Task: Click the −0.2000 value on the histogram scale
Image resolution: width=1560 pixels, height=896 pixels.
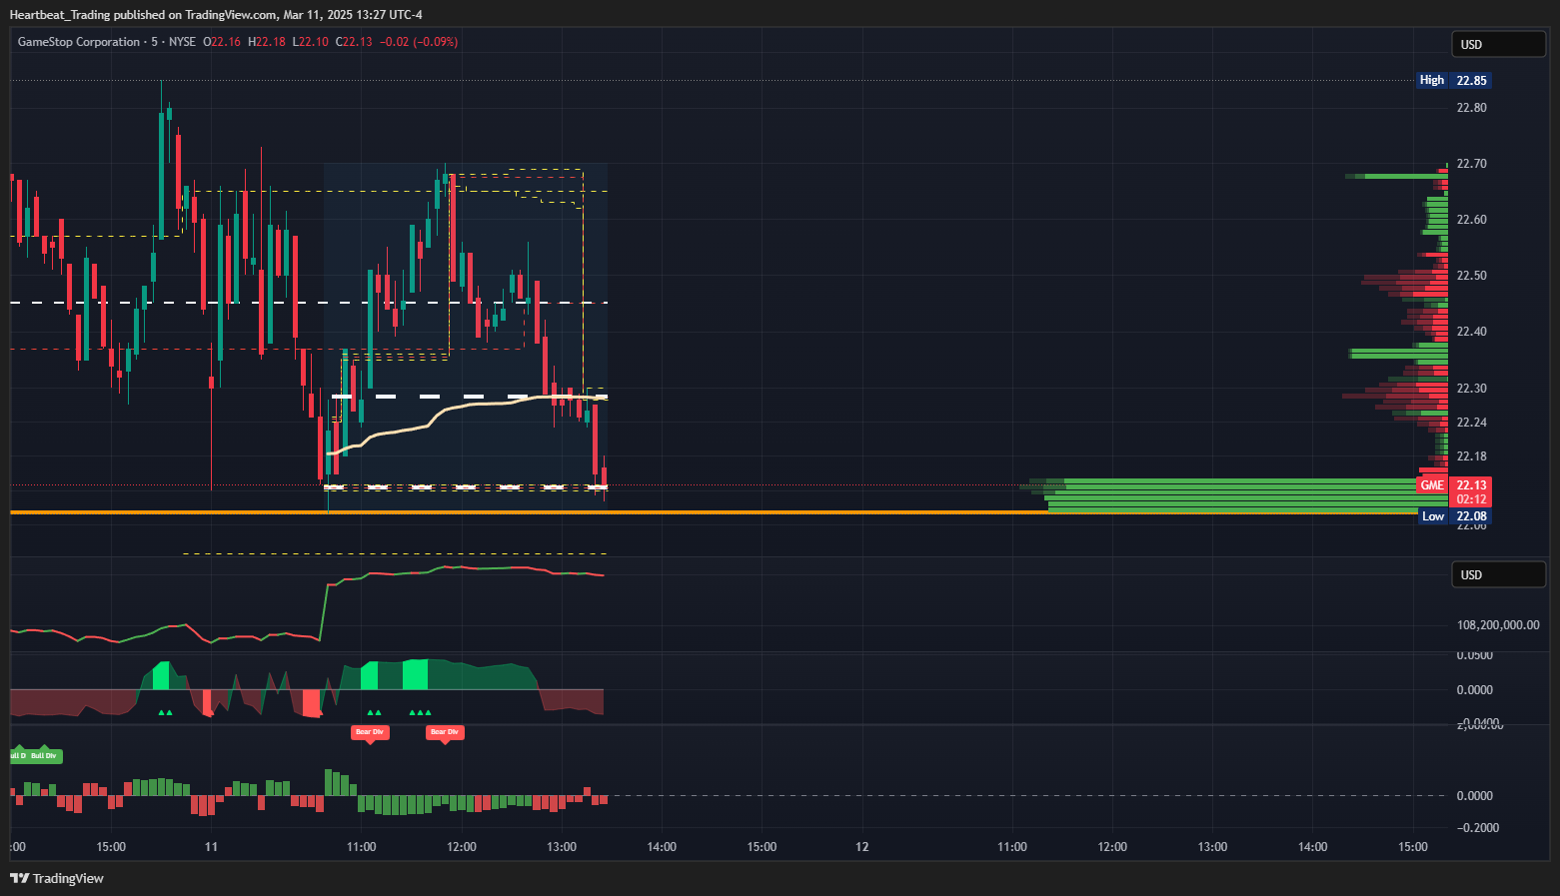Action: tap(1479, 828)
